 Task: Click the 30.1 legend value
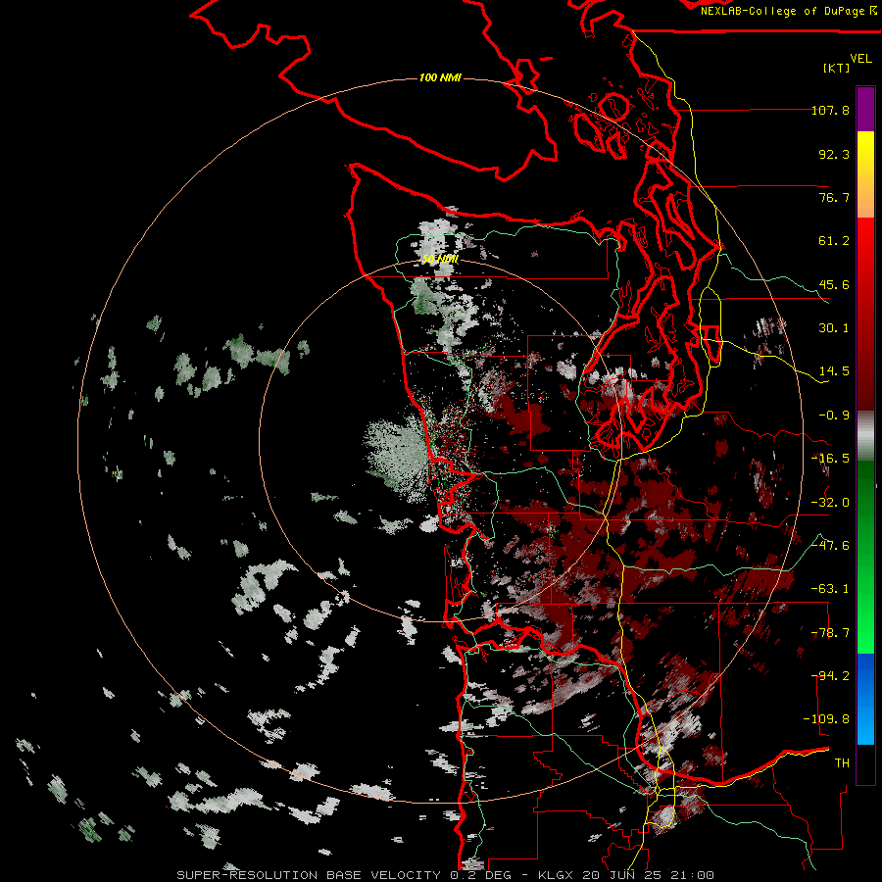click(834, 328)
